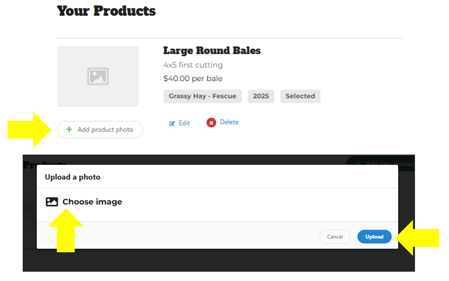Click the Edit pencil icon
The height and width of the screenshot is (281, 449).
click(172, 123)
